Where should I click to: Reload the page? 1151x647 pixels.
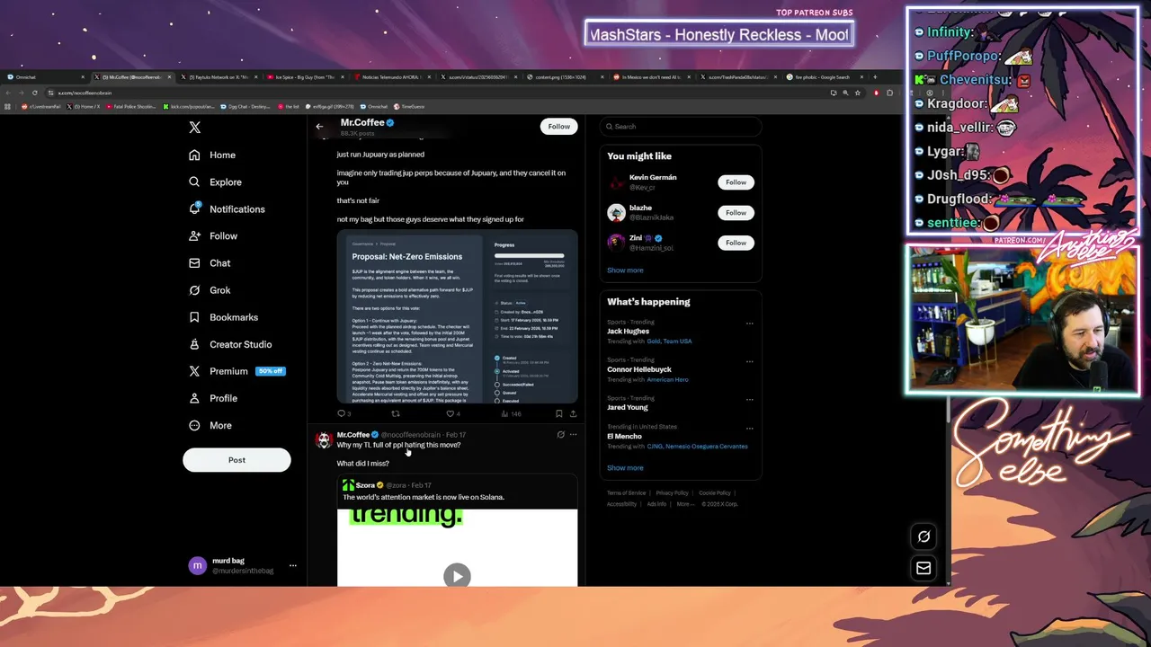click(35, 93)
